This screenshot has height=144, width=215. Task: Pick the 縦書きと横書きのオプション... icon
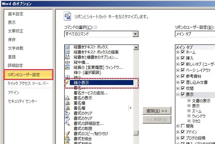pyautogui.click(x=67, y=57)
